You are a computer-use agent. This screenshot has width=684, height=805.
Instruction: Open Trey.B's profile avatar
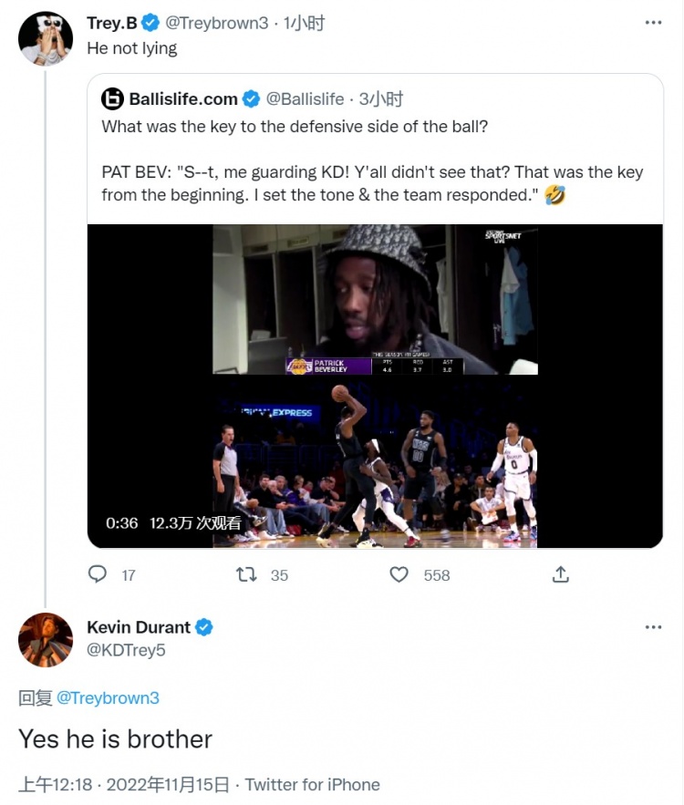[45, 38]
